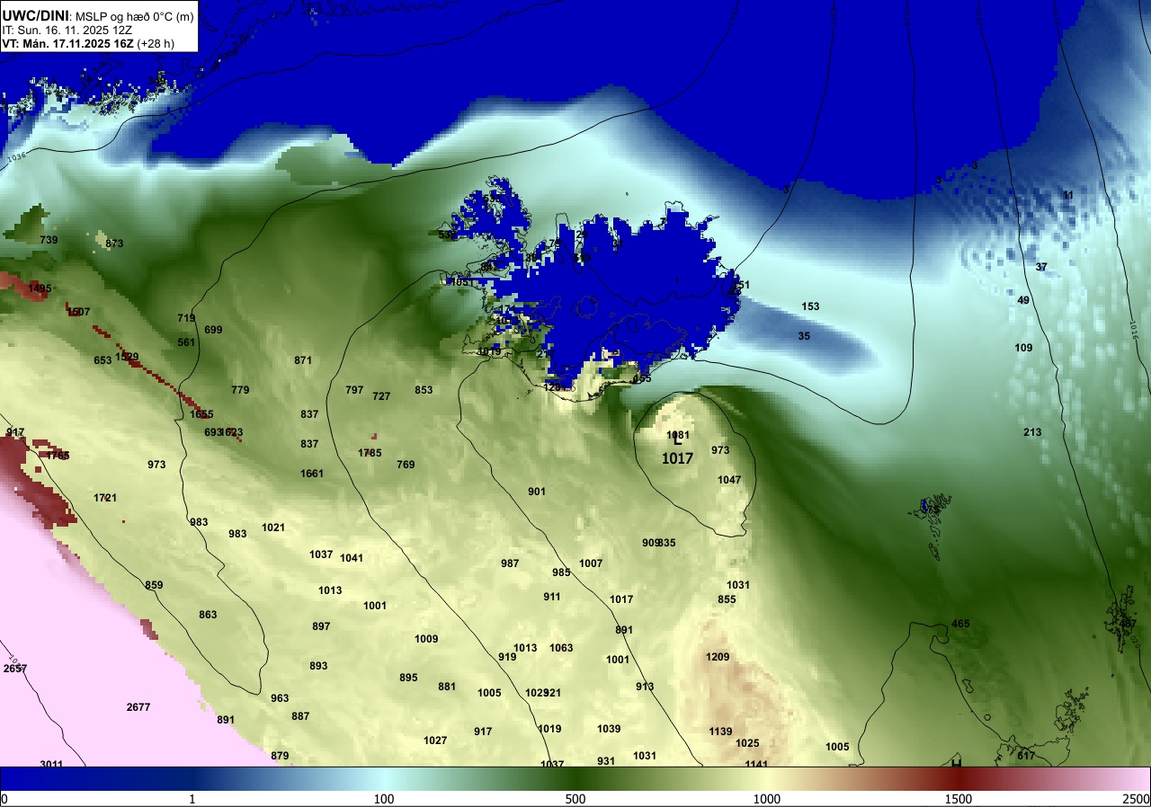Image resolution: width=1151 pixels, height=807 pixels.
Task: Click the height value 779
Action: coord(240,390)
